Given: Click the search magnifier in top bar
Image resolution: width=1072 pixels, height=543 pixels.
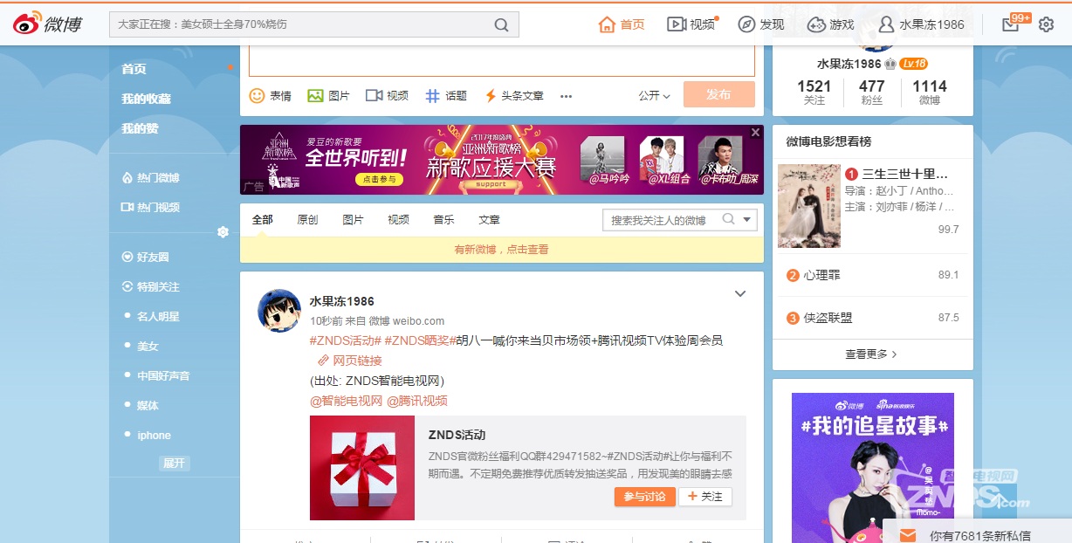Looking at the screenshot, I should [x=501, y=24].
